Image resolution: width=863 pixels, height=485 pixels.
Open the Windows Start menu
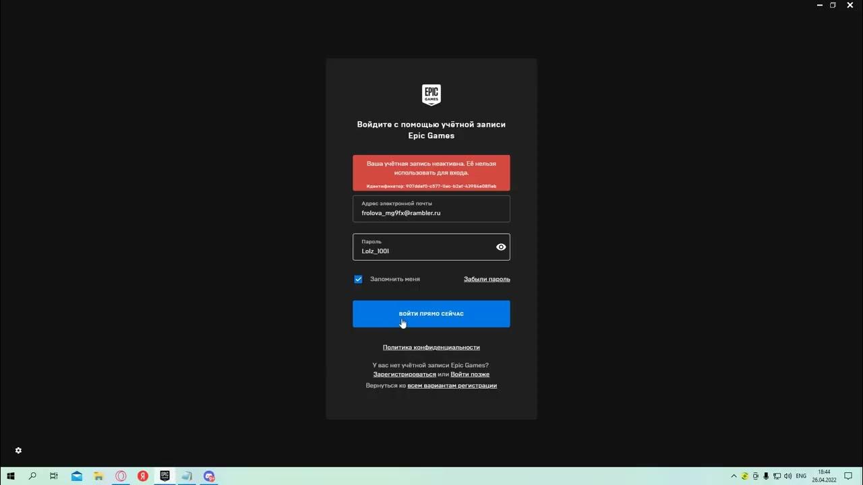(11, 476)
